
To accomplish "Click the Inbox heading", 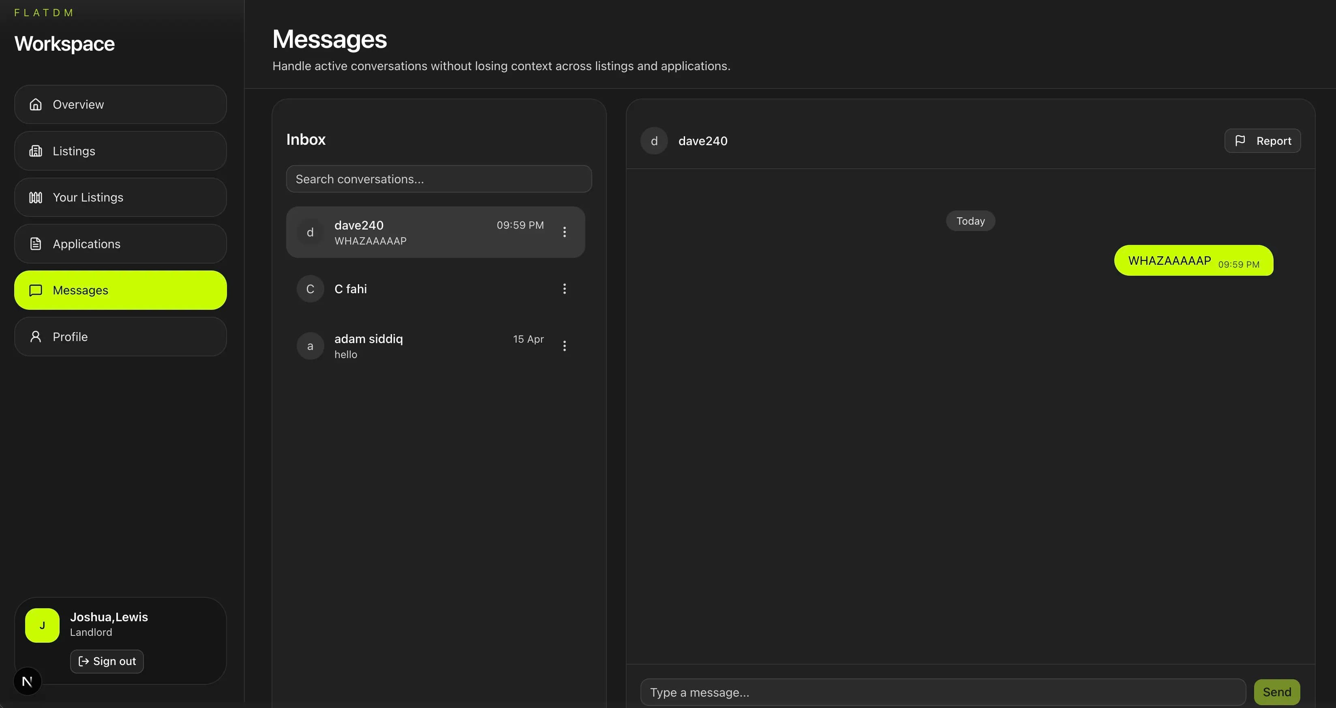I will 306,139.
